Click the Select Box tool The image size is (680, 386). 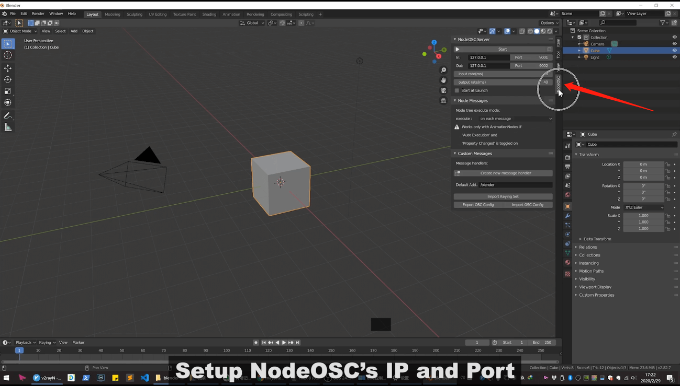(x=8, y=44)
